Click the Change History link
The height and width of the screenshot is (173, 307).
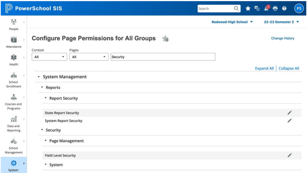coord(283,38)
